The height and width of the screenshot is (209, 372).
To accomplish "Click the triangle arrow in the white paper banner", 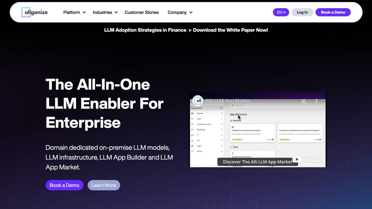I will point(190,30).
